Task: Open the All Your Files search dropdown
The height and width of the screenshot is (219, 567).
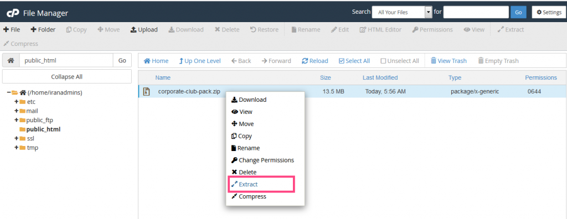Action: point(402,12)
